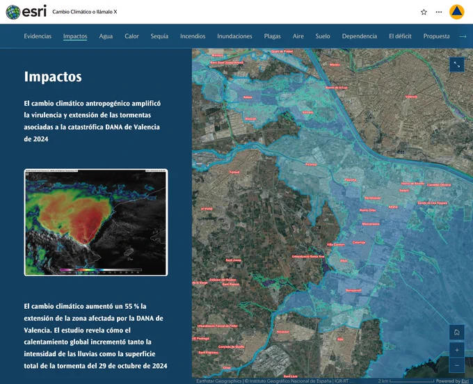Open the Calor section
Image resolution: width=473 pixels, height=384 pixels.
pyautogui.click(x=132, y=36)
